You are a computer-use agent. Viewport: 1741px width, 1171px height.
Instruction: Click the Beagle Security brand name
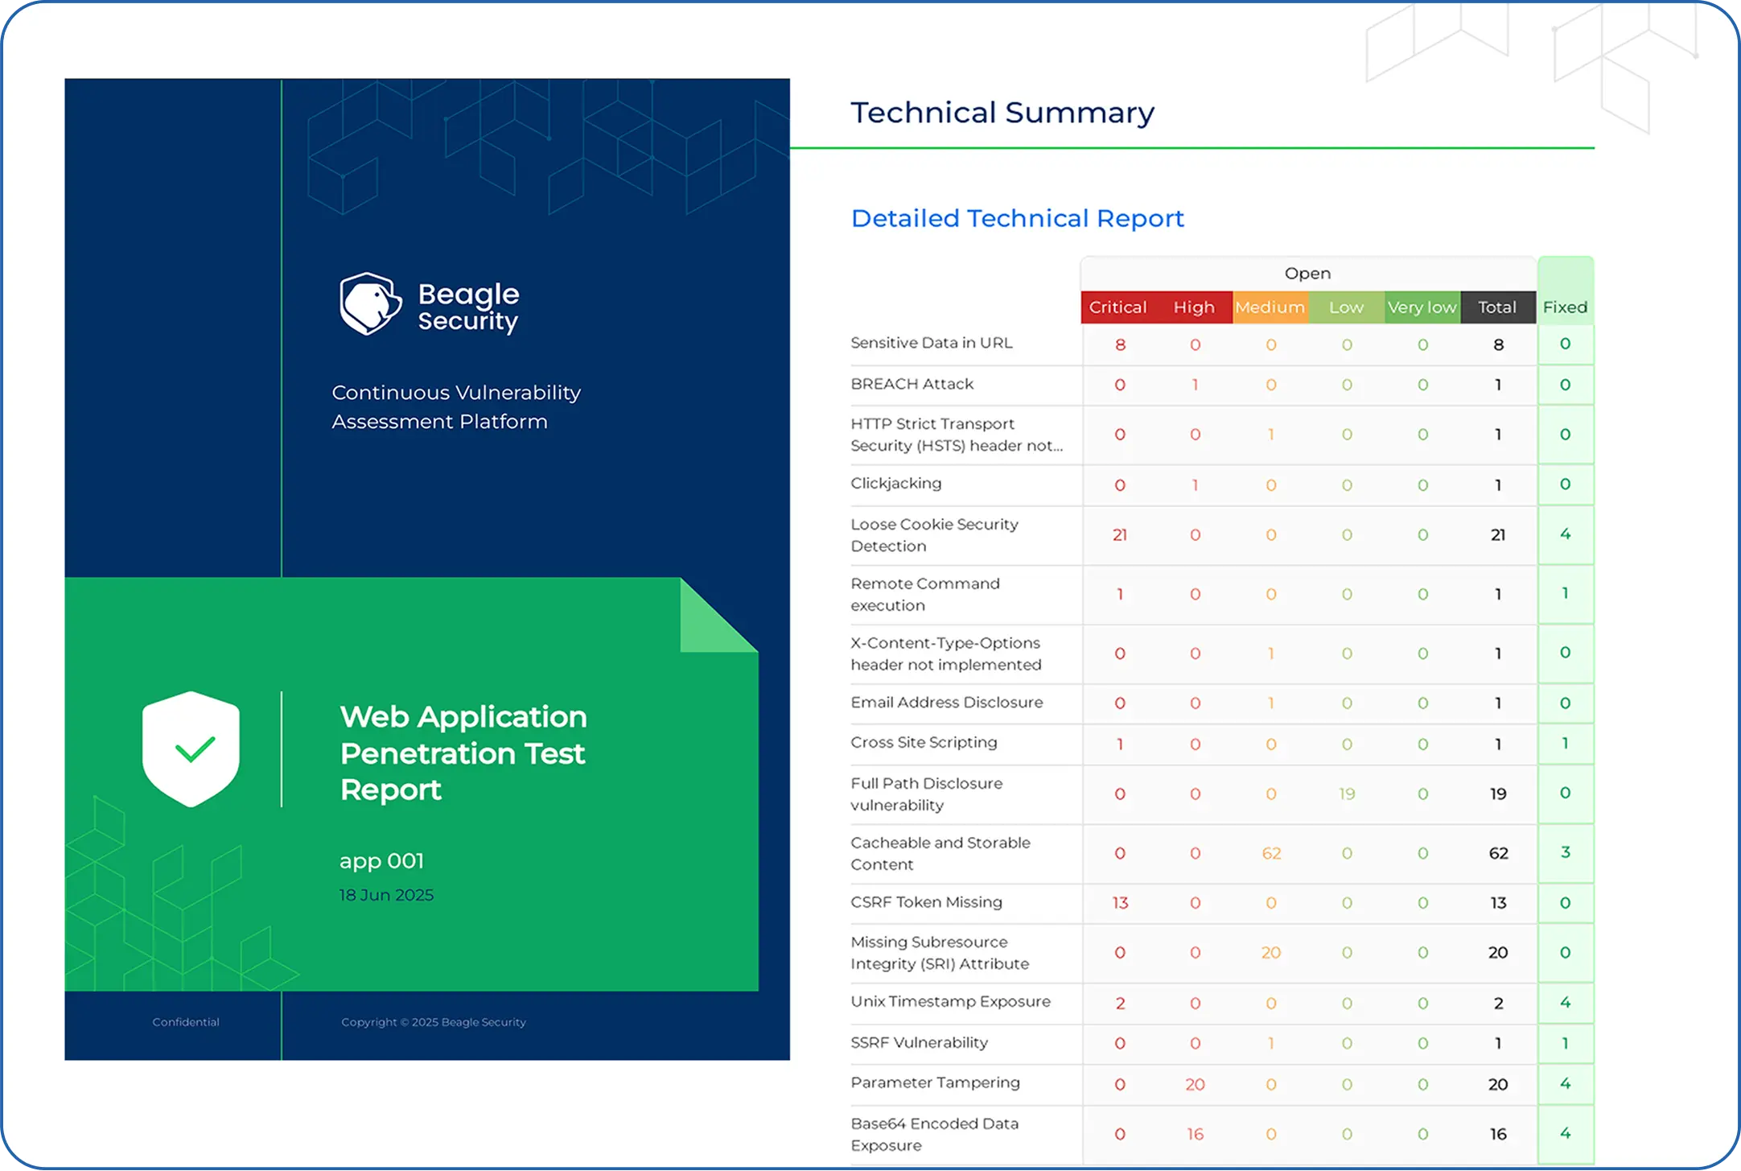click(468, 307)
